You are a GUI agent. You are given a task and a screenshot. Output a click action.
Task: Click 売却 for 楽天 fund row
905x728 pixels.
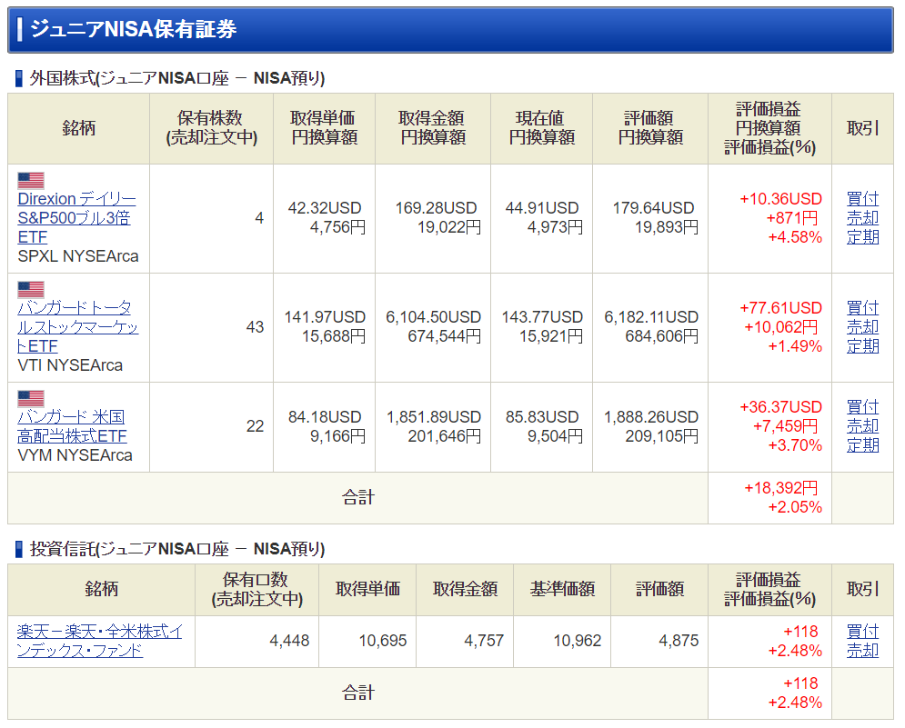(x=862, y=651)
